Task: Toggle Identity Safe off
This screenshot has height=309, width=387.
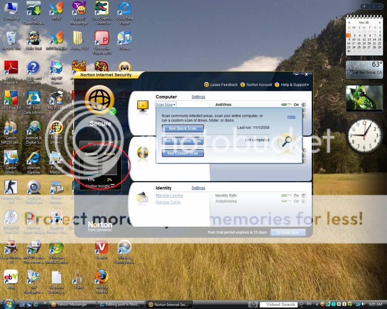Action: (x=286, y=196)
